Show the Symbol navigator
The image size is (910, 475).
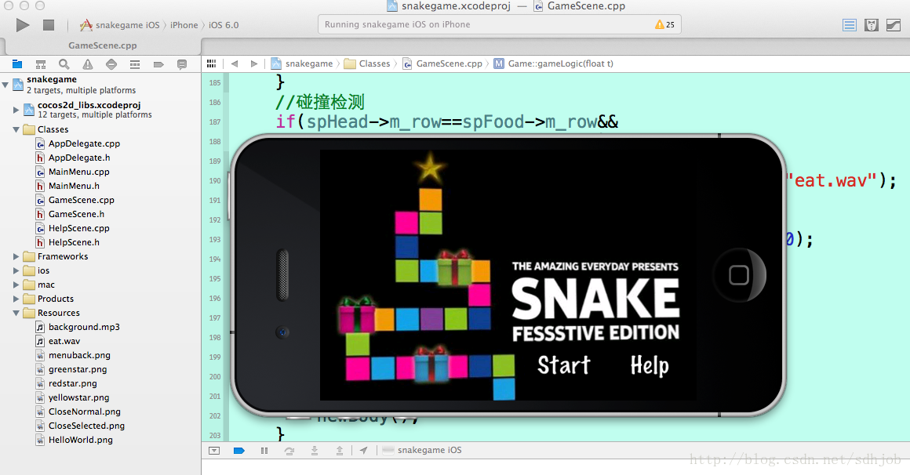pyautogui.click(x=41, y=64)
